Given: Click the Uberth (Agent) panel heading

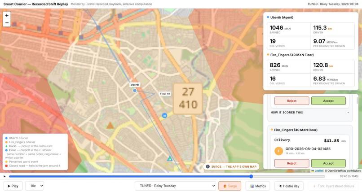Looking at the screenshot, I should click(x=282, y=17).
